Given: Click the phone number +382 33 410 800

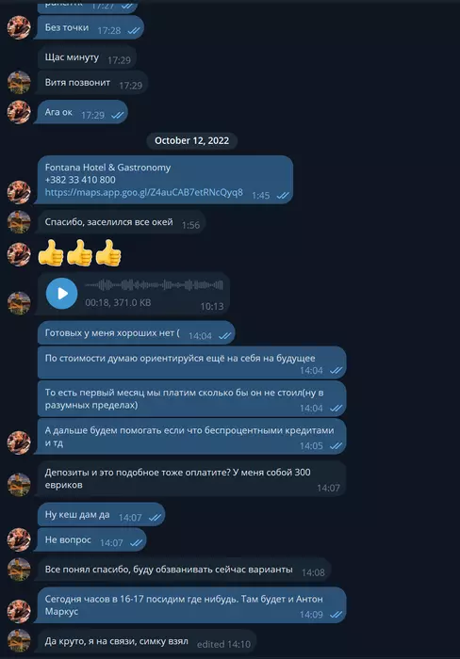Looking at the screenshot, I should point(80,180).
